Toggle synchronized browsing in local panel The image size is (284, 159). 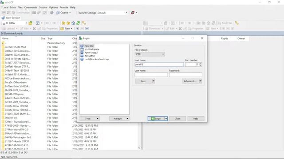(x=84, y=23)
